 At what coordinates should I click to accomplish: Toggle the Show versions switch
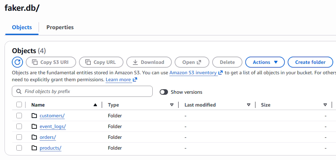pyautogui.click(x=164, y=92)
